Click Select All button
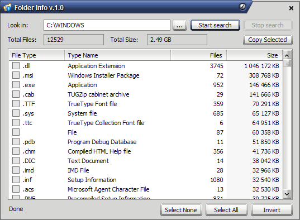 point(226,210)
